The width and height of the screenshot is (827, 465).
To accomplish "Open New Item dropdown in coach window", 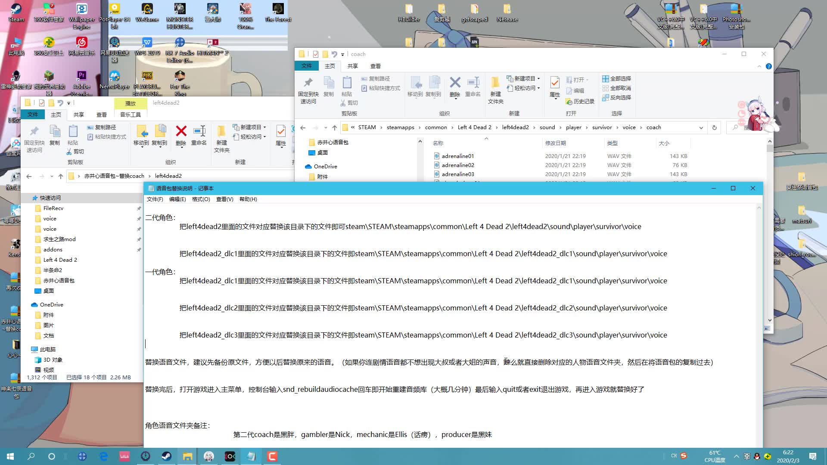I will tap(523, 78).
